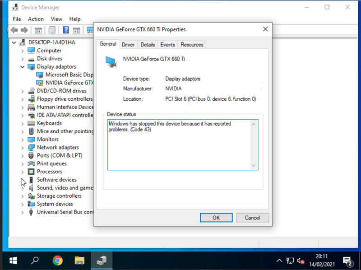Expand the Keyboards category
Screen dimensions: 361x270
click(x=22, y=123)
